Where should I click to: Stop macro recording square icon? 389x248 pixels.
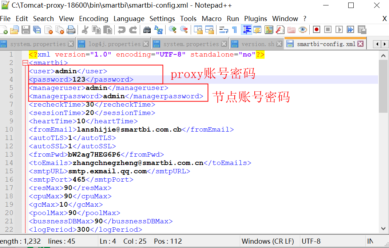[328, 30]
